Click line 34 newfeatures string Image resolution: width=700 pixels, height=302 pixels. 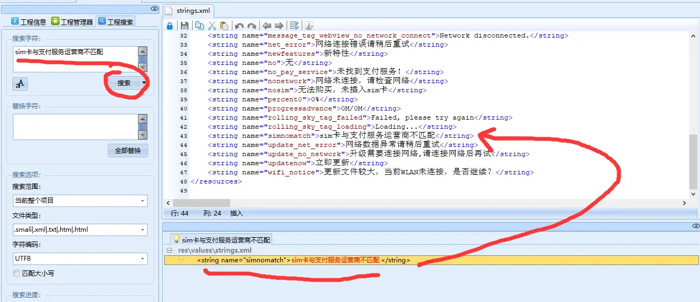click(298, 54)
